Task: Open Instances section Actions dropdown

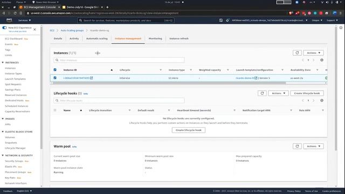Action: [313, 53]
